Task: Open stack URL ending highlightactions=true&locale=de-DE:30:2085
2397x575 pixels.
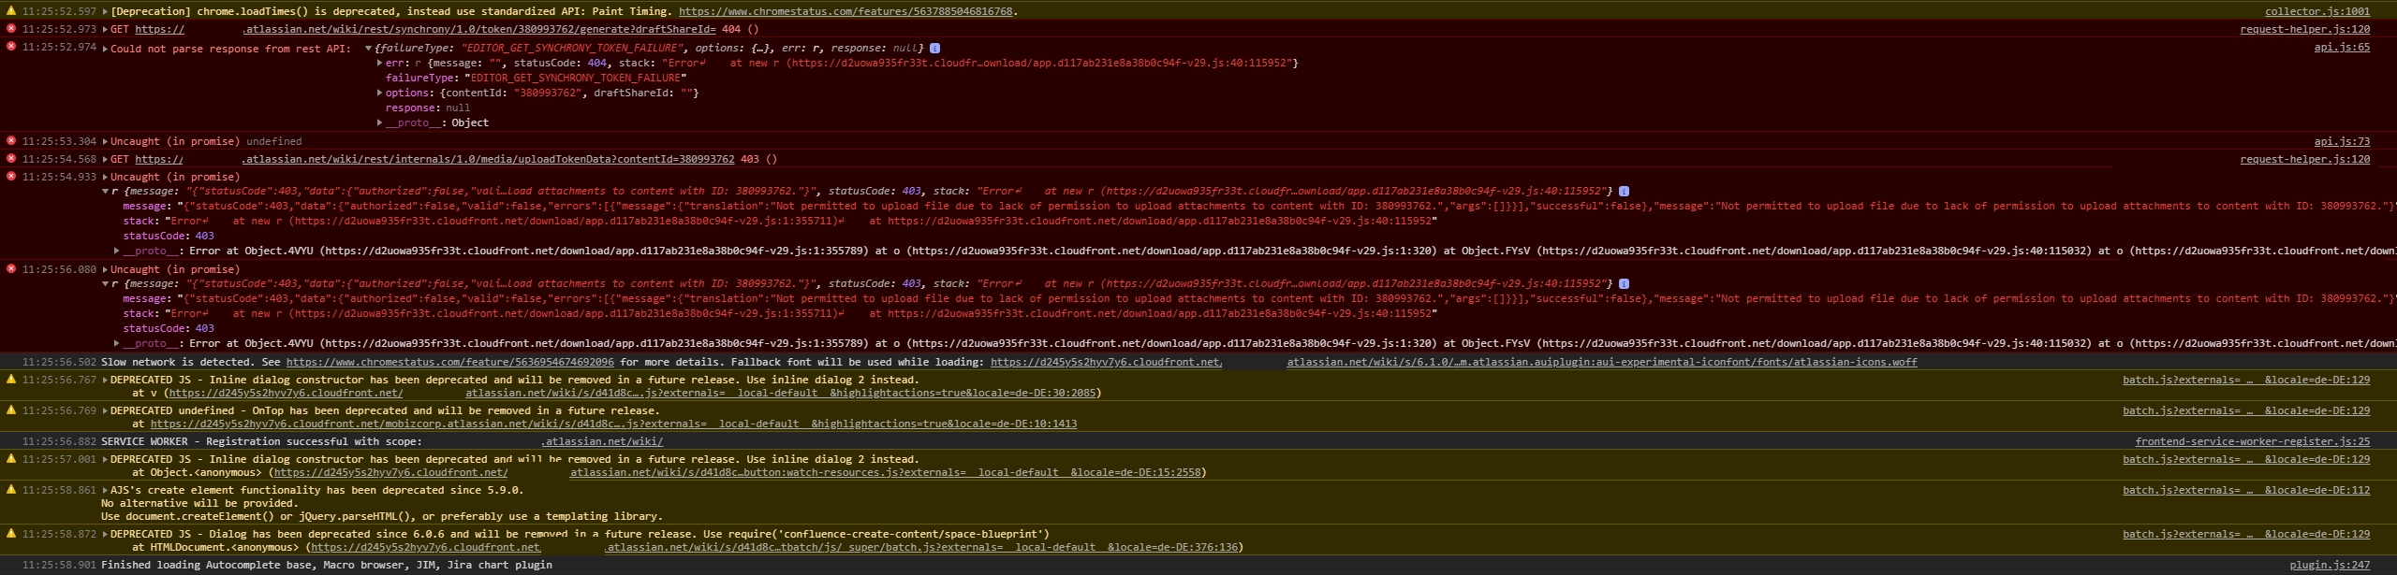Action: pos(632,393)
